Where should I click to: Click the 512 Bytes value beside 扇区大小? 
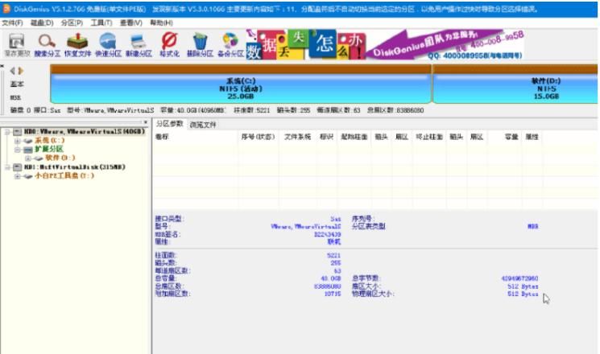click(x=523, y=286)
